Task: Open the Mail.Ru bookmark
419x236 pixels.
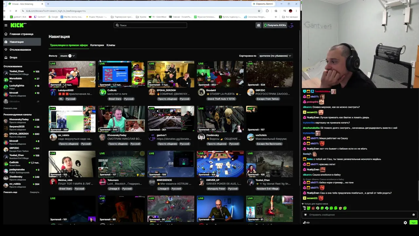Action: coord(72,17)
